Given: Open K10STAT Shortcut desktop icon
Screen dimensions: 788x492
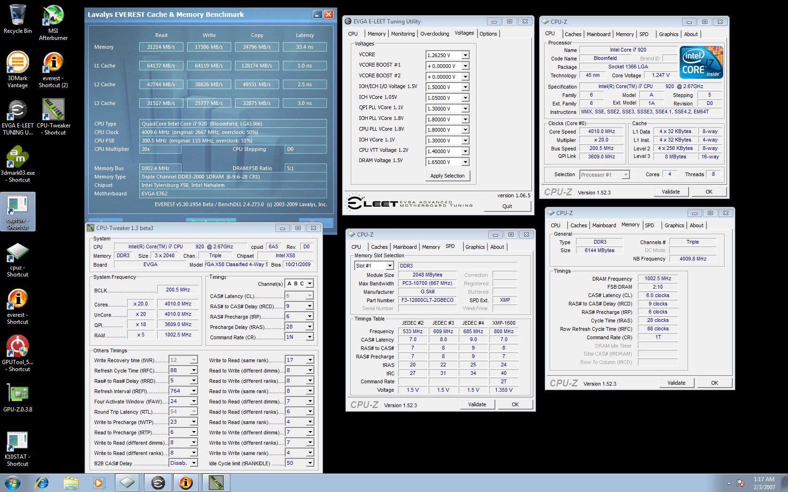Looking at the screenshot, I should point(18,448).
